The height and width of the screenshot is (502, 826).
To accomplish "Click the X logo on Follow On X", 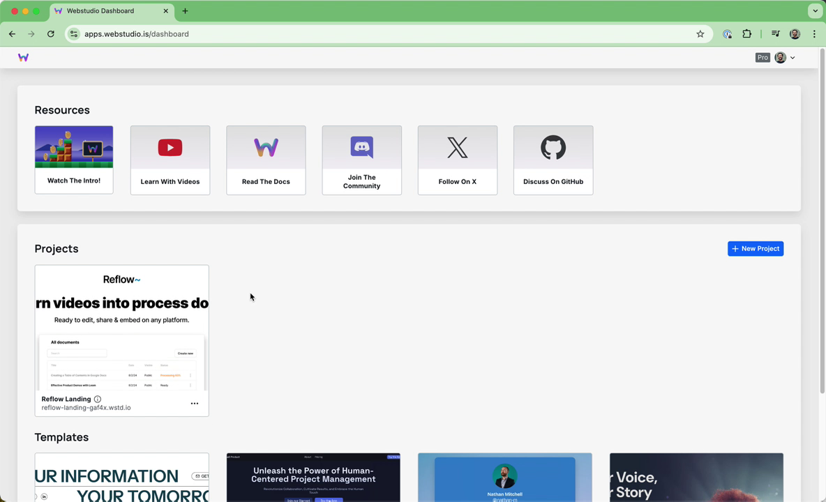I will tap(457, 147).
